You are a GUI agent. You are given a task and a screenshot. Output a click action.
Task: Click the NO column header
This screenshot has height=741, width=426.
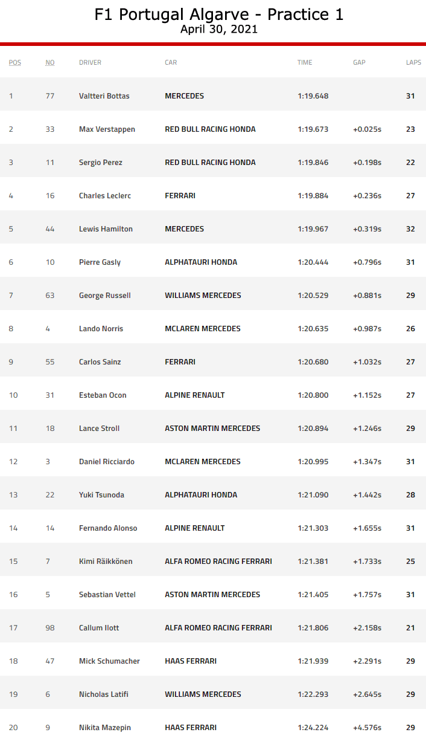(x=50, y=62)
